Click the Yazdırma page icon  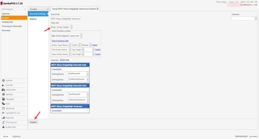pyautogui.click(x=3, y=108)
